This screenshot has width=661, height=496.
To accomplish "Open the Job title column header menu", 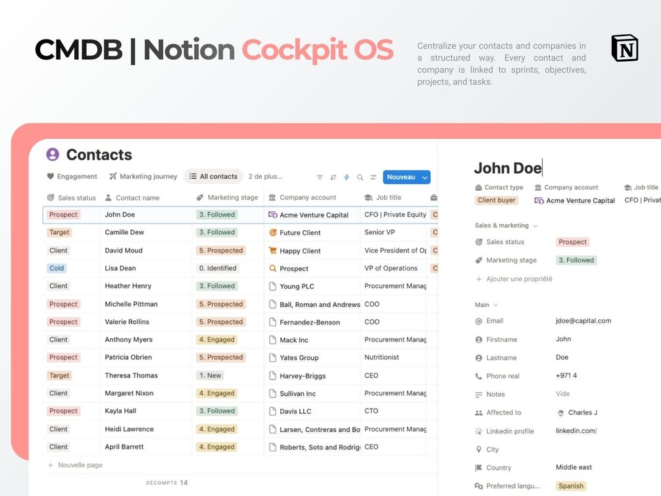I will point(383,197).
